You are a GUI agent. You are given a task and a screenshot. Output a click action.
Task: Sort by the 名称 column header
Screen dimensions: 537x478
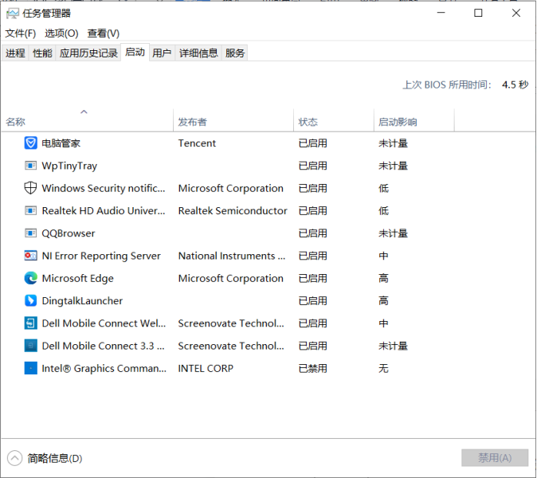(88, 122)
